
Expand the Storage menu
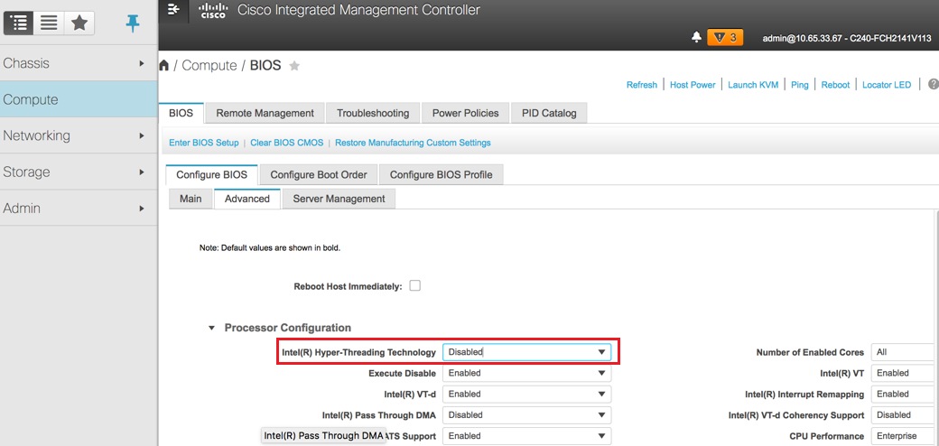(x=79, y=172)
